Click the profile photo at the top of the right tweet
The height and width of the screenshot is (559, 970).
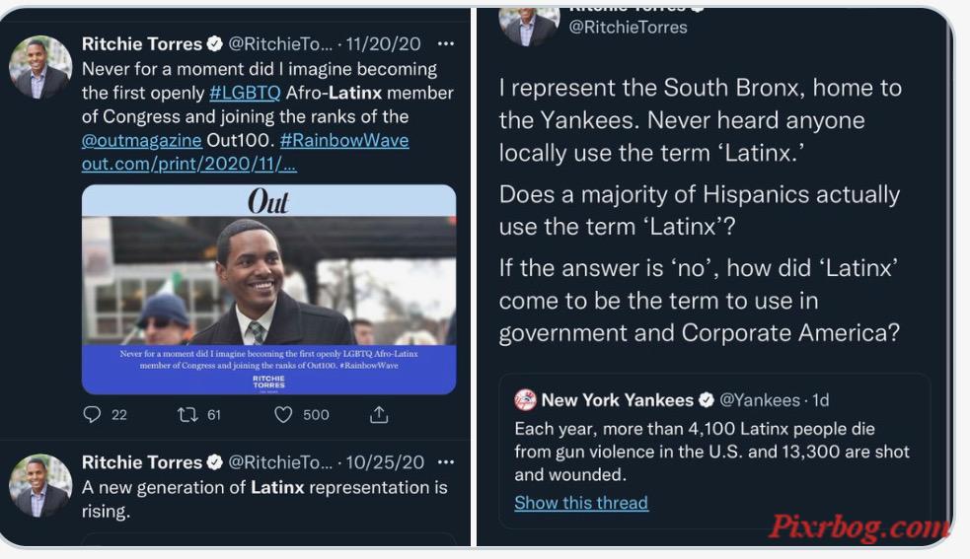[x=530, y=26]
